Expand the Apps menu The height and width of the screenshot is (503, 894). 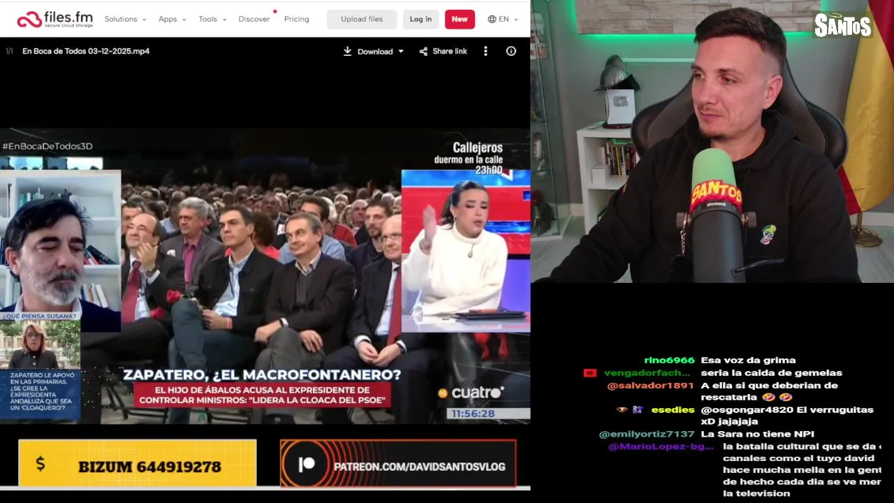pos(172,19)
